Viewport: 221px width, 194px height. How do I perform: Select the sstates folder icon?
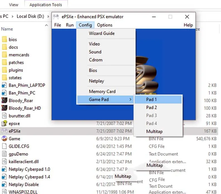coord(4,78)
